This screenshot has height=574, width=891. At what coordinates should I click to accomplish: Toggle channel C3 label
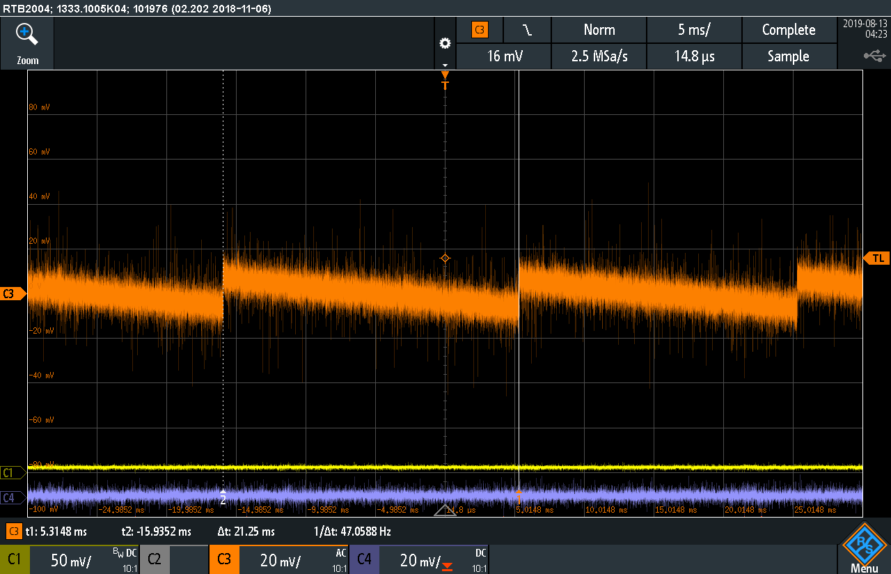(224, 559)
